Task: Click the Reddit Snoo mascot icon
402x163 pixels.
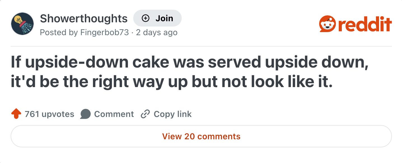Action: (327, 24)
